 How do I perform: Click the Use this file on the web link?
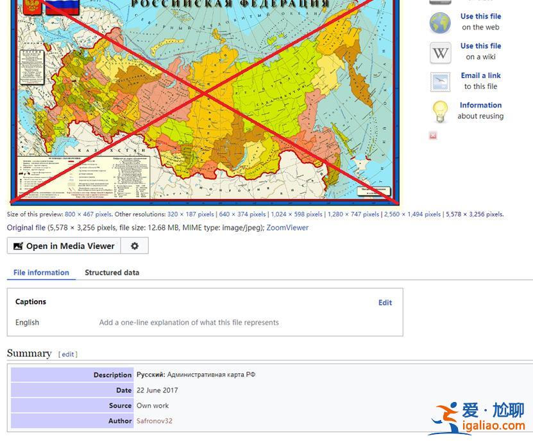[480, 17]
